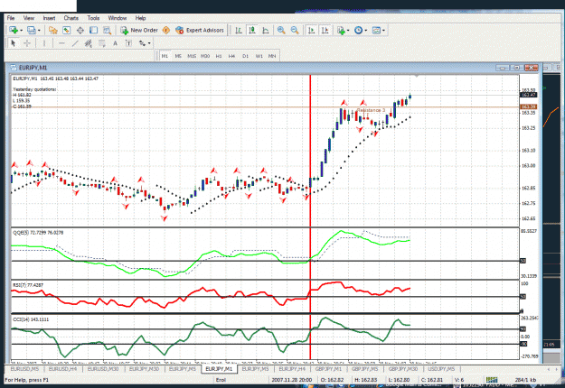Toggle the Terminal panel icon
Viewport: 565px width, 388px height.
93,30
